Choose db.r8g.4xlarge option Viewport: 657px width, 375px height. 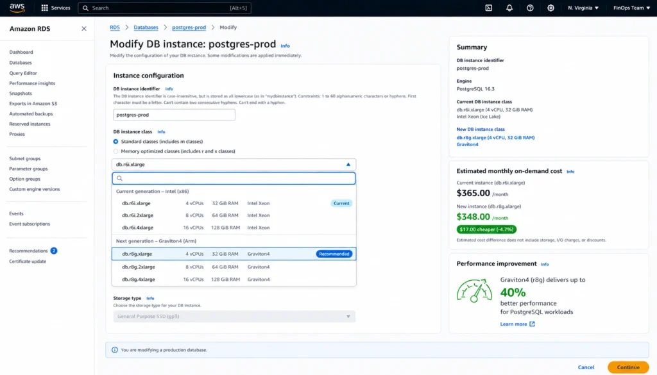click(234, 279)
